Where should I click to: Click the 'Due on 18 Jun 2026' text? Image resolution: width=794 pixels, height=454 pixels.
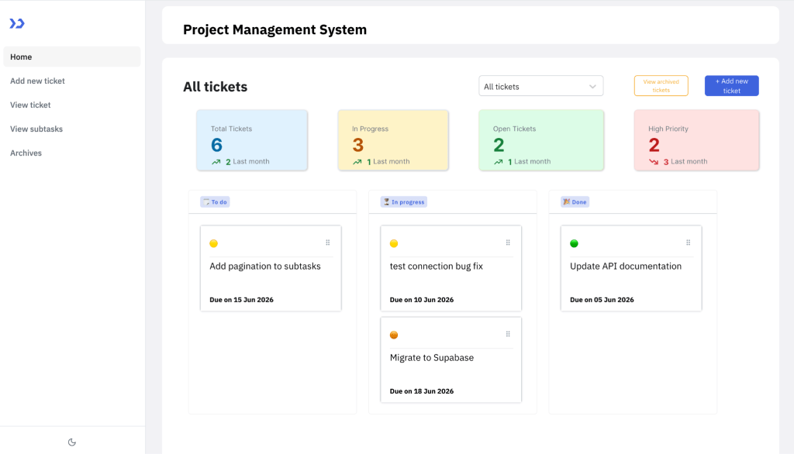[422, 391]
